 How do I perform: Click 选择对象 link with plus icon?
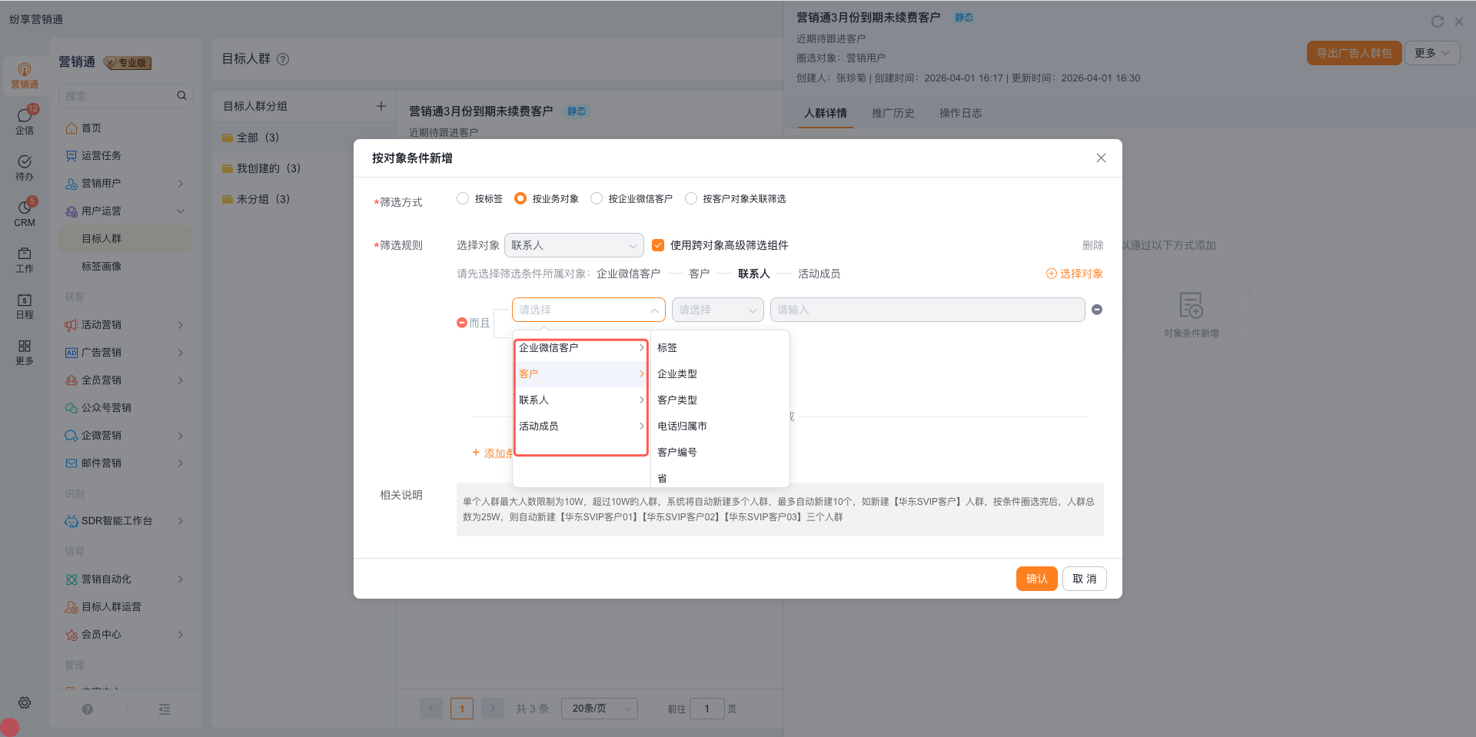[1075, 274]
